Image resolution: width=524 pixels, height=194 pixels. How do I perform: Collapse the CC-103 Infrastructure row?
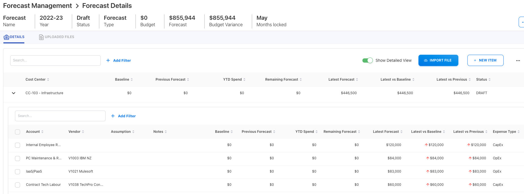(14, 93)
